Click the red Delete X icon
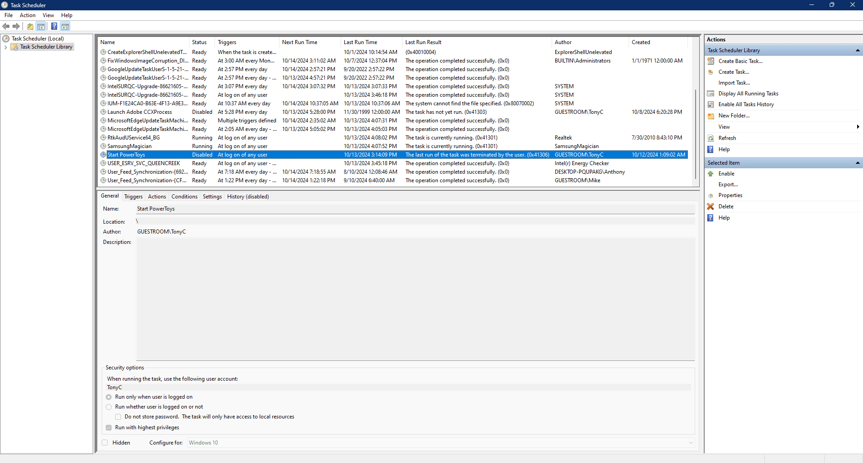 710,207
